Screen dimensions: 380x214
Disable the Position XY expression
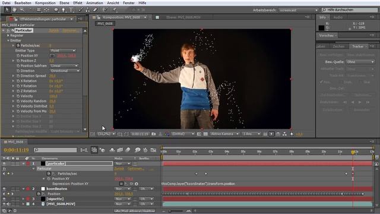pyautogui.click(x=121, y=184)
